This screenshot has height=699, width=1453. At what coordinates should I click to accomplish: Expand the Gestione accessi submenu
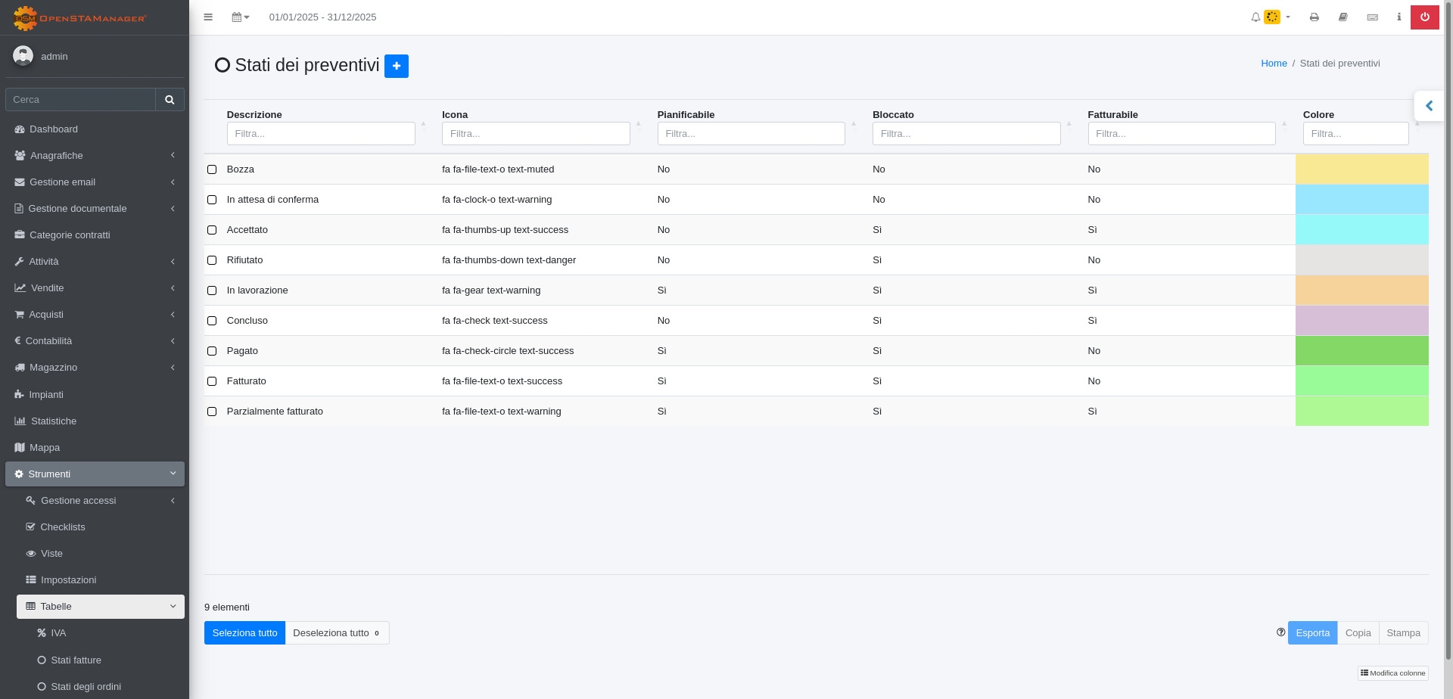pyautogui.click(x=100, y=500)
